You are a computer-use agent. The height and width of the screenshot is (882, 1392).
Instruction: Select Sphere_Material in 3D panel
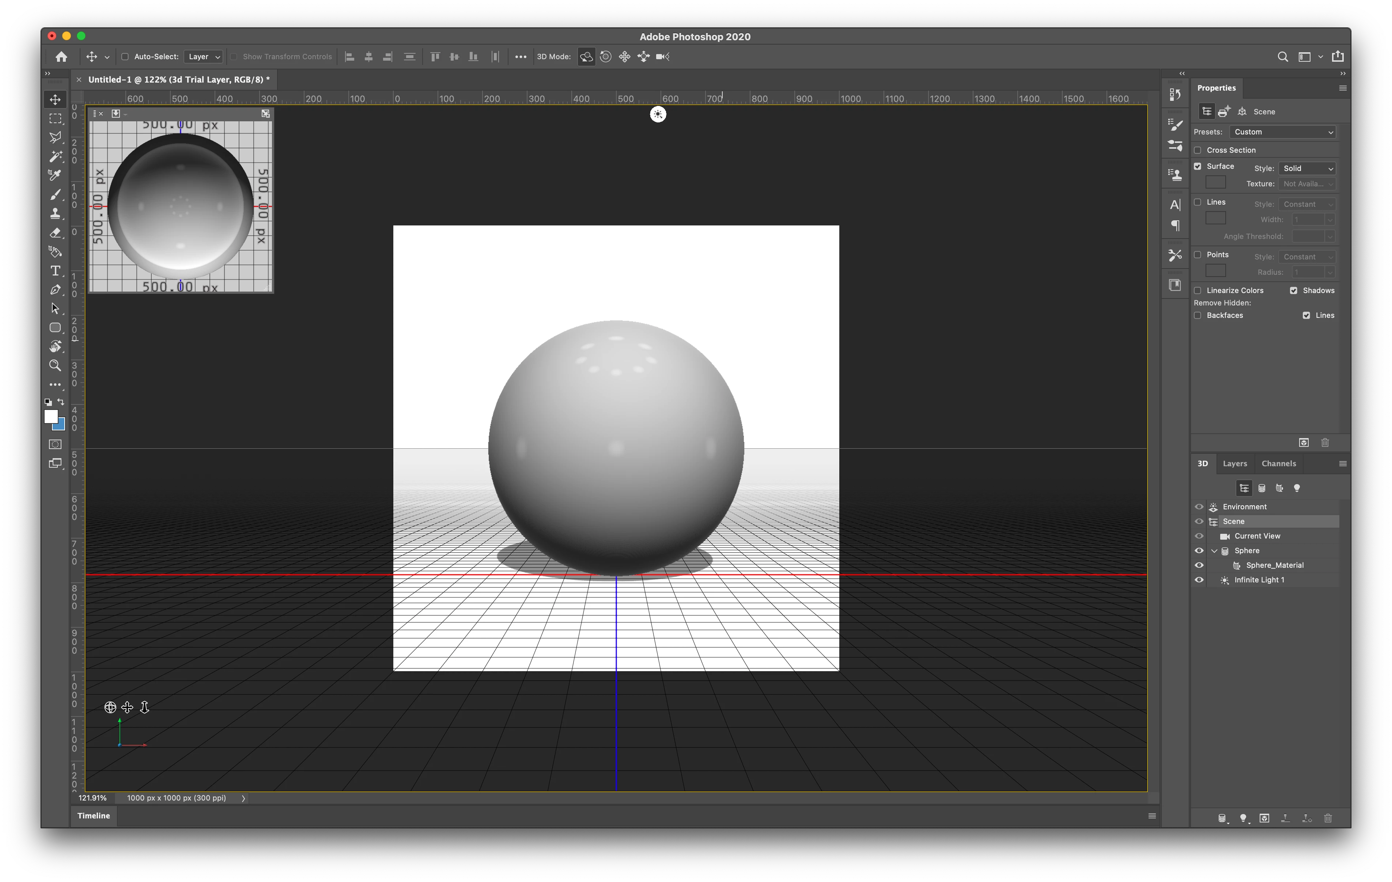[x=1274, y=565]
